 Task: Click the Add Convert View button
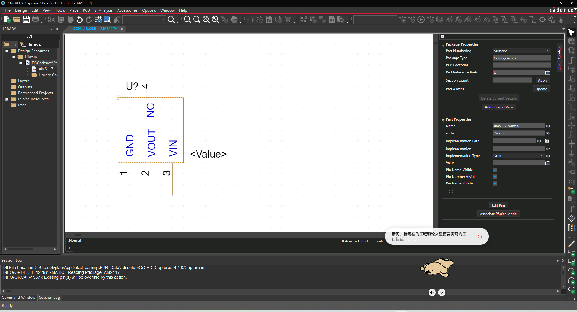pyautogui.click(x=499, y=107)
